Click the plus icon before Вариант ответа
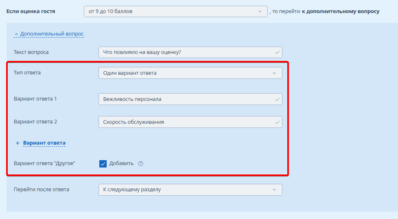This screenshot has width=398, height=219. [18, 143]
